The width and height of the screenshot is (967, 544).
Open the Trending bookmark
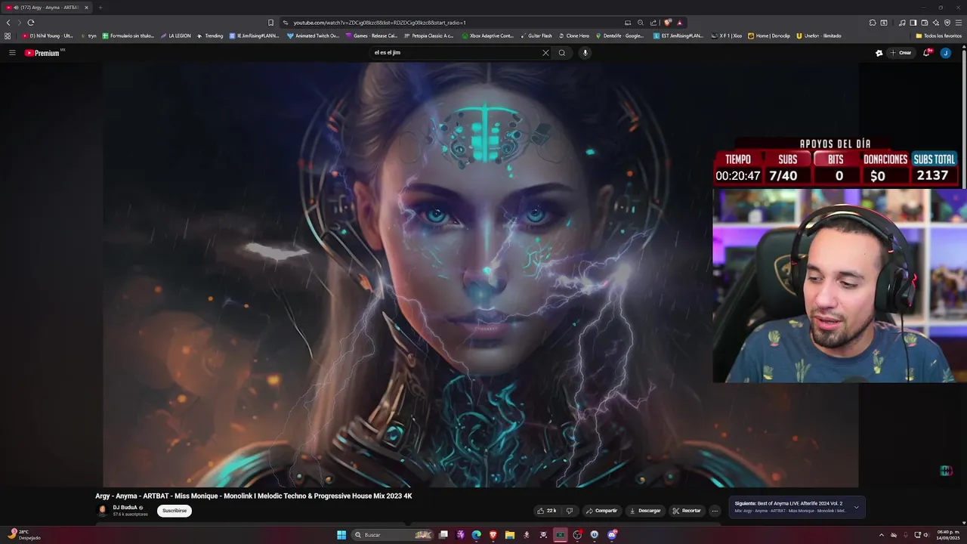(x=210, y=36)
